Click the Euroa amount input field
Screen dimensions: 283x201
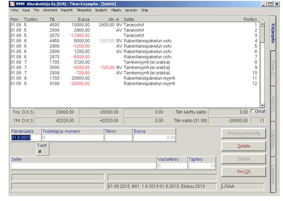click(155, 138)
